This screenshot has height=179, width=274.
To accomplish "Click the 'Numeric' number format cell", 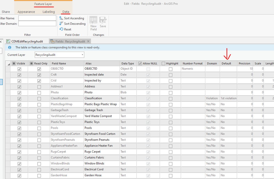I will pyautogui.click(x=193, y=69).
